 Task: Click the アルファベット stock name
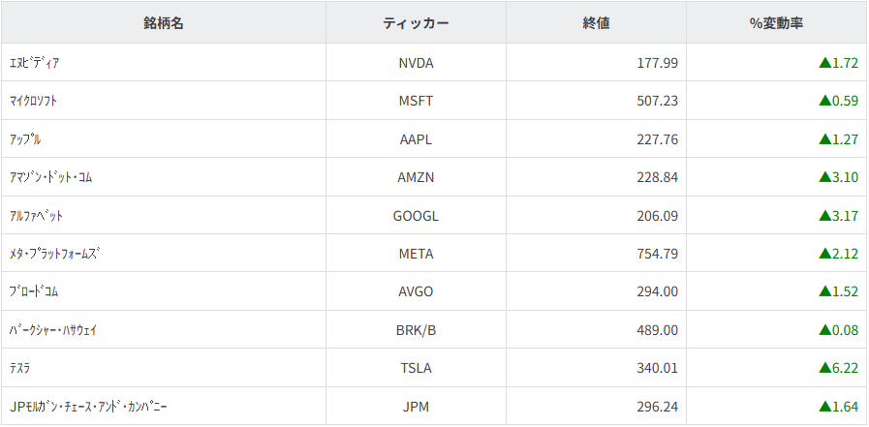37,215
